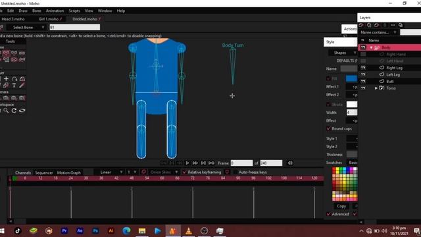Viewport: 421px width, 237px height.
Task: Open After Effects from the taskbar
Action: point(80,231)
